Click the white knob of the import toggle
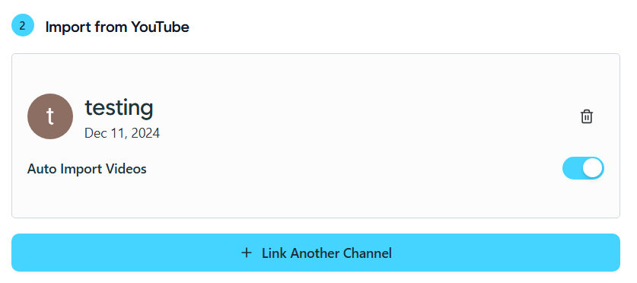Viewport: 637px width, 283px height. click(593, 168)
